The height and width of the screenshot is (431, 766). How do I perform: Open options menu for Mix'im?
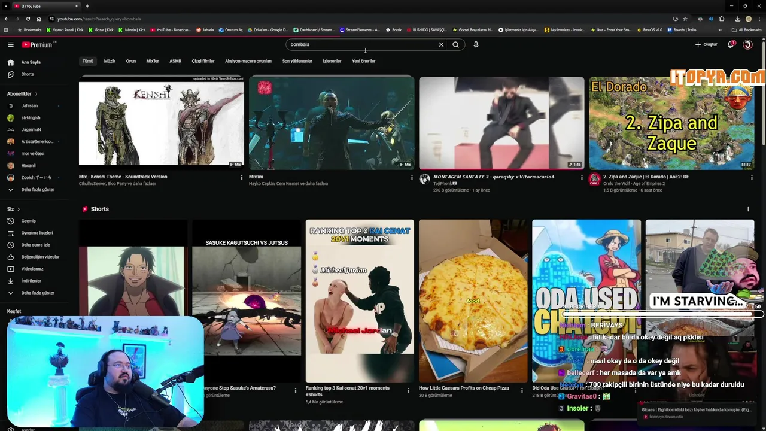tap(412, 177)
